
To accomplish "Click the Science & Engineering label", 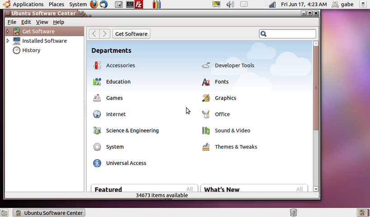I will point(132,131).
